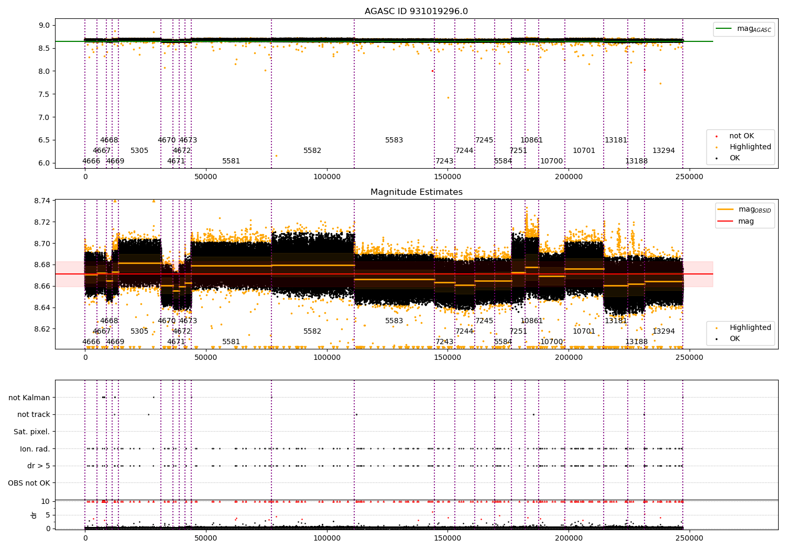Screen dimensions: 786x550
Task: Click OBSID label 13294 in top plot
Action: (x=663, y=151)
